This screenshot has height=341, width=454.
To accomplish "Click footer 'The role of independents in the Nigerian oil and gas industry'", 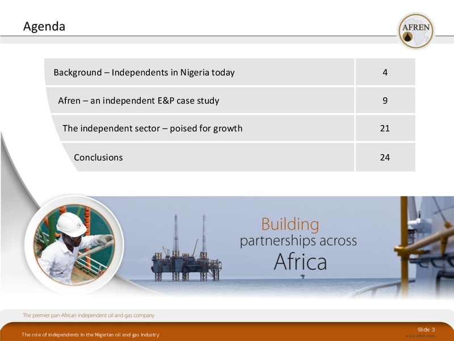I will click(90, 335).
